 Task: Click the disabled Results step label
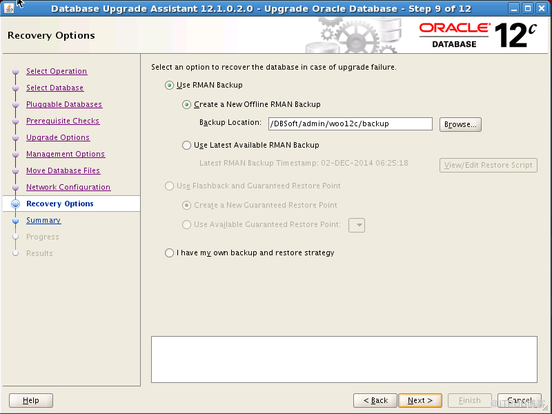point(39,253)
